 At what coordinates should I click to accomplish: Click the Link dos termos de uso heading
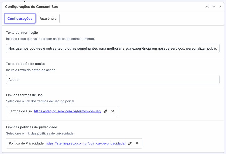pos(24,95)
